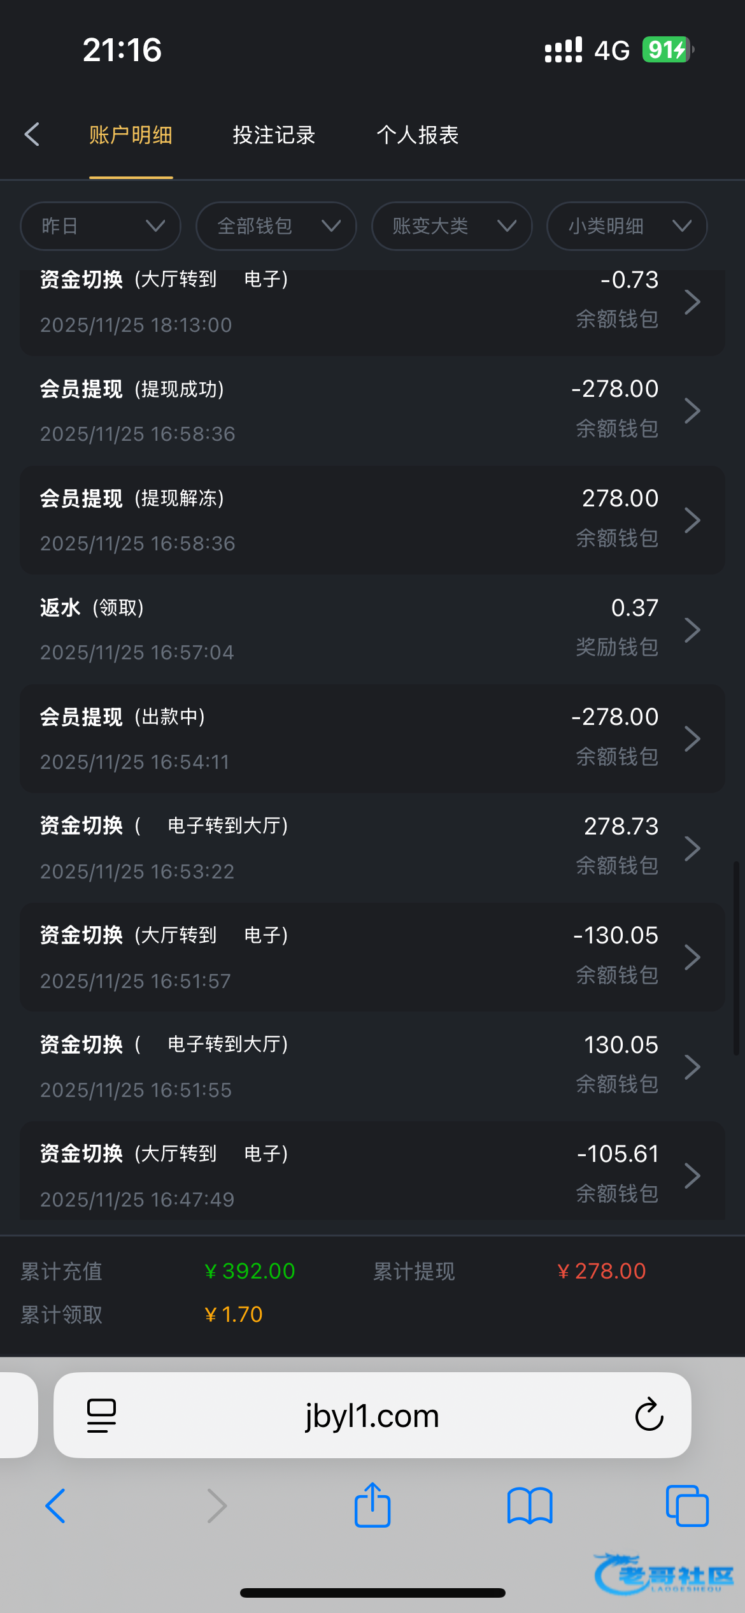745x1613 pixels.
Task: Switch to the 投注记录 tab
Action: (x=274, y=135)
